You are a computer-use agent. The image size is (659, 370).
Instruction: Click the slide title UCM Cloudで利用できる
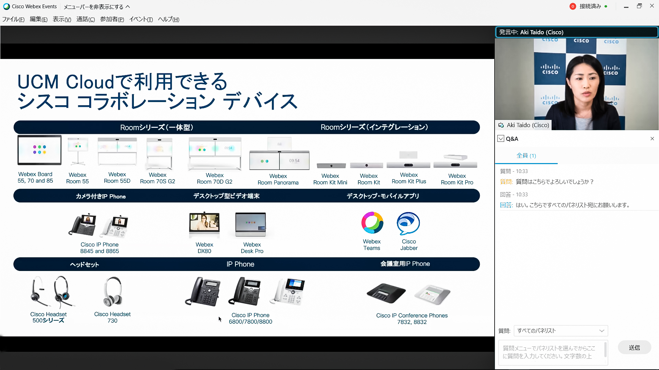click(x=123, y=82)
